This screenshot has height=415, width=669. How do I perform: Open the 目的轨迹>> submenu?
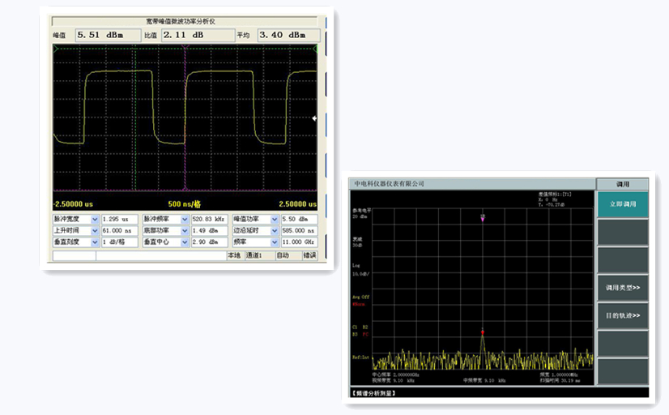pyautogui.click(x=622, y=315)
